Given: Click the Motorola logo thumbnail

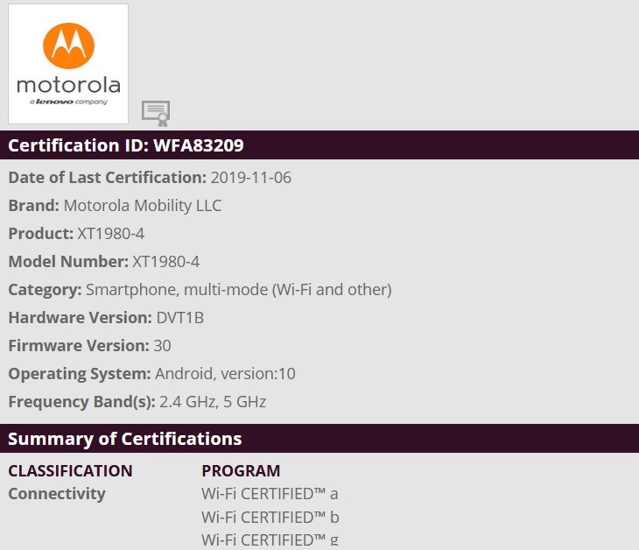Looking at the screenshot, I should (68, 64).
